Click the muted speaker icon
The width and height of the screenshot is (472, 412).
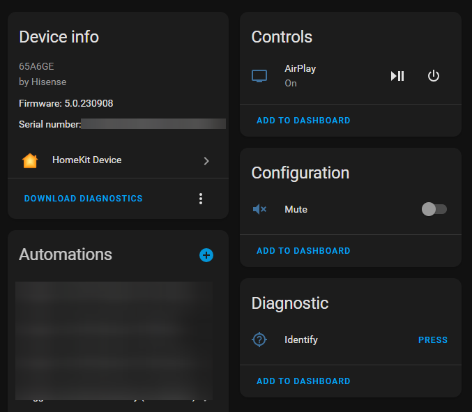coord(259,209)
